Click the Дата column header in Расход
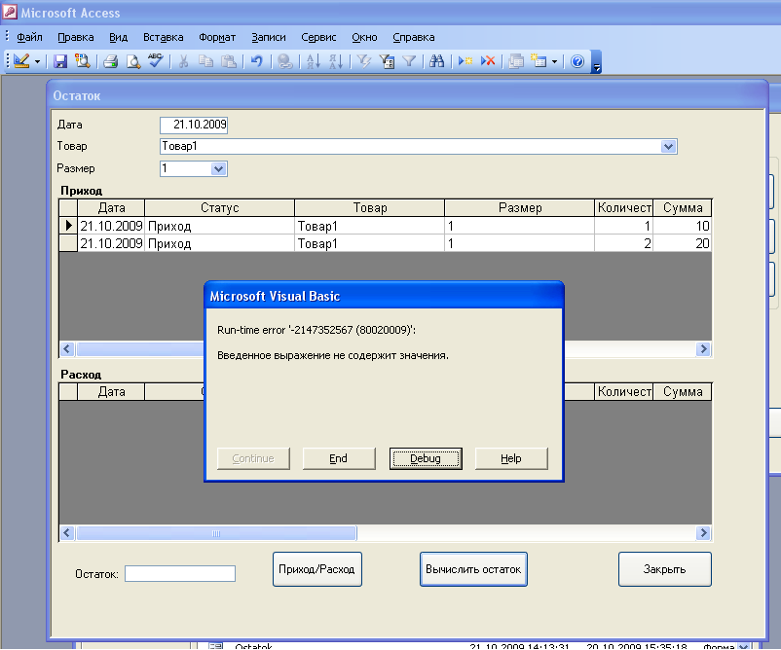This screenshot has width=781, height=650. tap(111, 392)
